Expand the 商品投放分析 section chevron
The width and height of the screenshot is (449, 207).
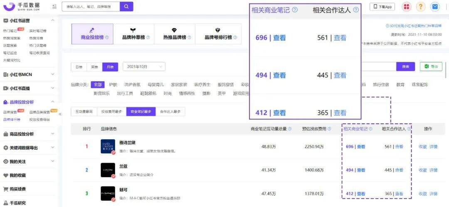(x=53, y=134)
